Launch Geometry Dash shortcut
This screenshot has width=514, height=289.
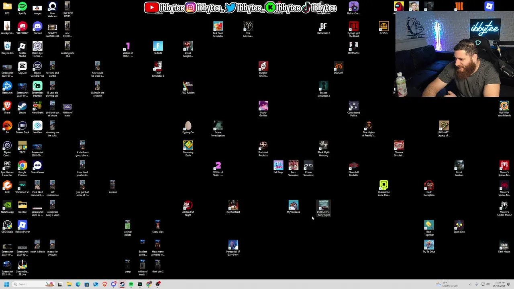click(x=188, y=149)
